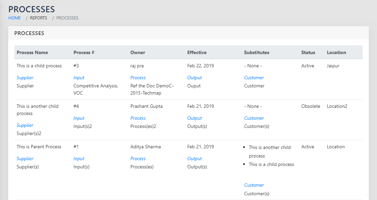Click Customer link in the Obsolete row

coord(254,118)
